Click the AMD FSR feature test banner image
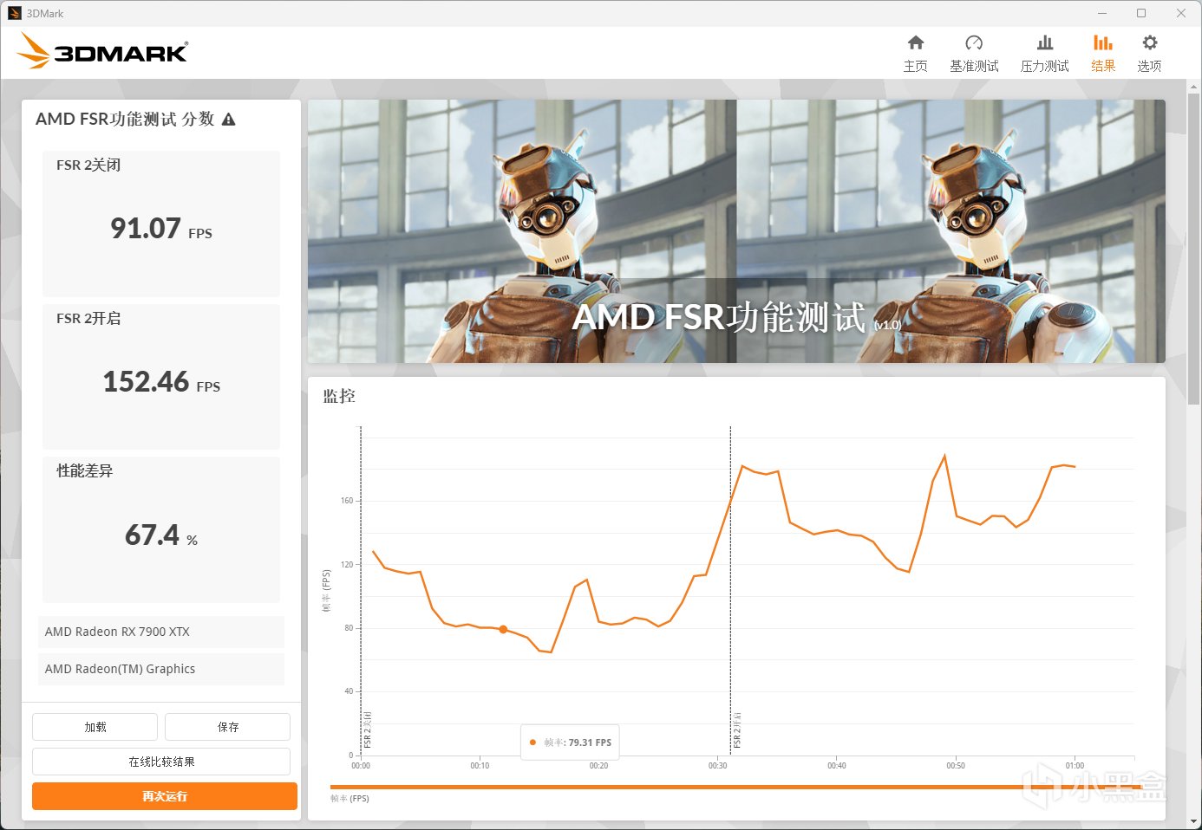 736,230
